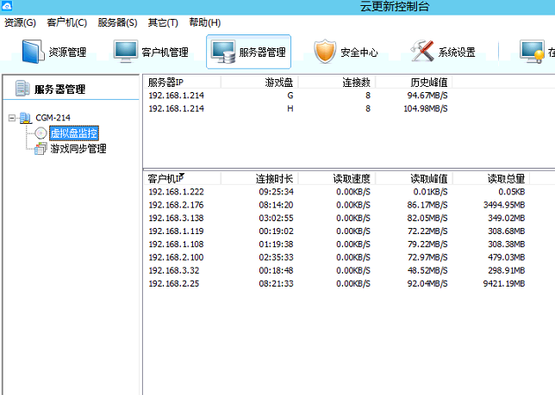
Task: Select the 服务器管理 toolbar icon
Action: (x=223, y=52)
